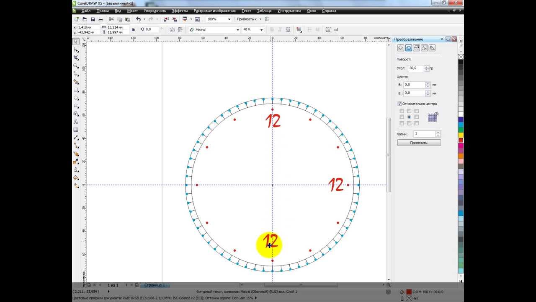Screen dimensions: 536x302
Task: Open the 'Файл' menu
Action: coord(86,11)
